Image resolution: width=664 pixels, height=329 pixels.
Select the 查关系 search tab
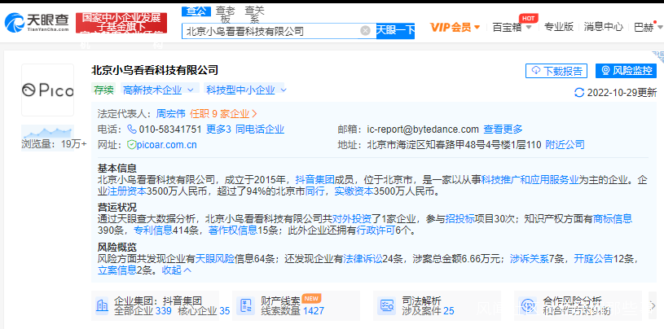click(x=254, y=15)
